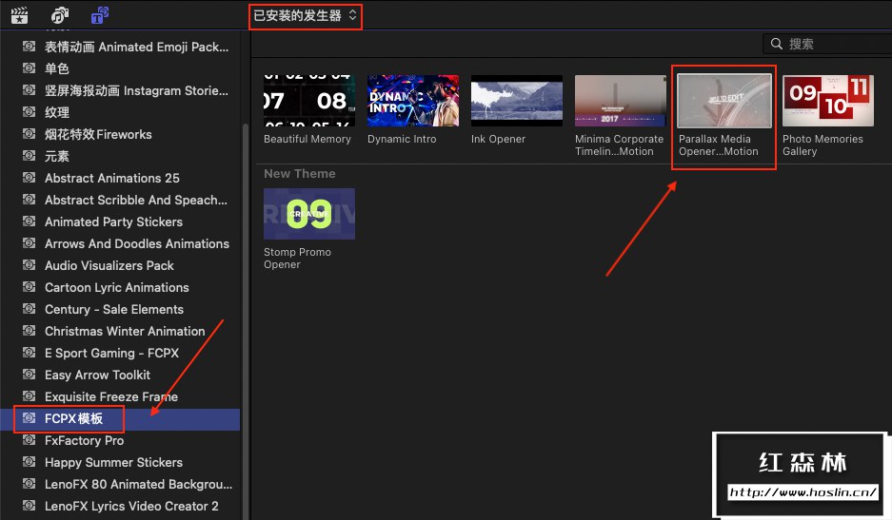Open the 已安装的发生器 dropdown
This screenshot has width=892, height=520.
305,15
